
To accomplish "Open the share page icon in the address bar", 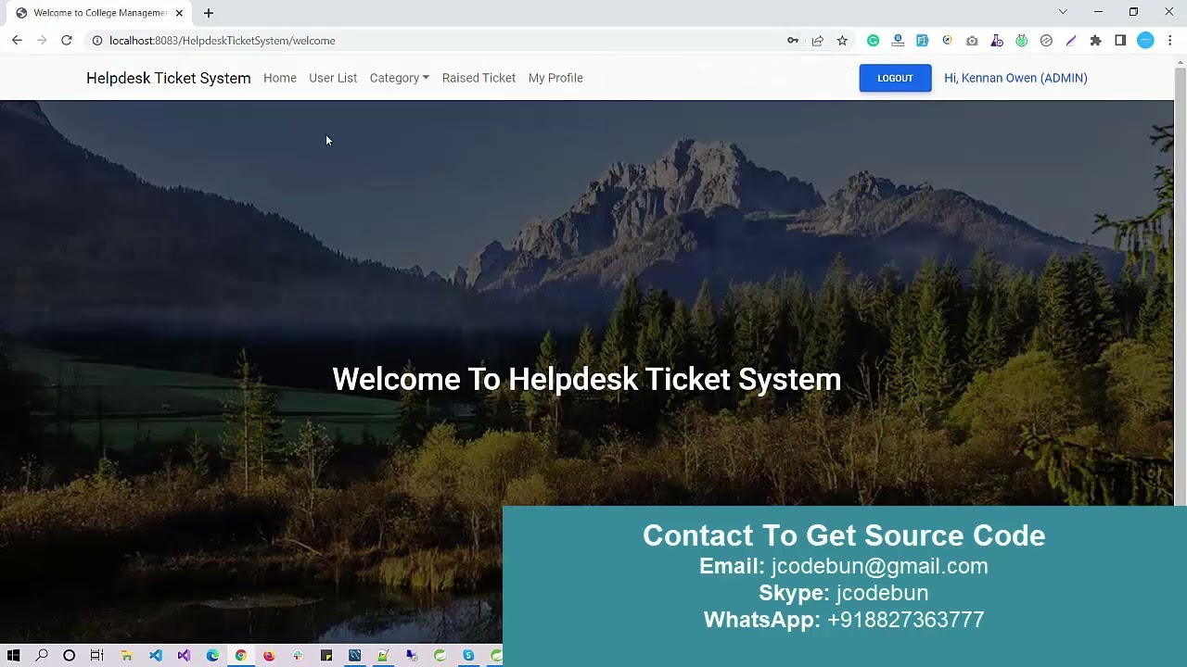I will [x=817, y=41].
